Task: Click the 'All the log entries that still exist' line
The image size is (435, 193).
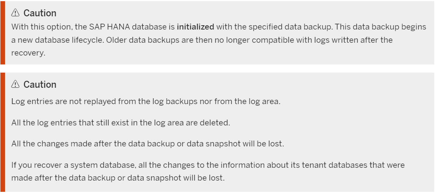Action: pos(121,123)
